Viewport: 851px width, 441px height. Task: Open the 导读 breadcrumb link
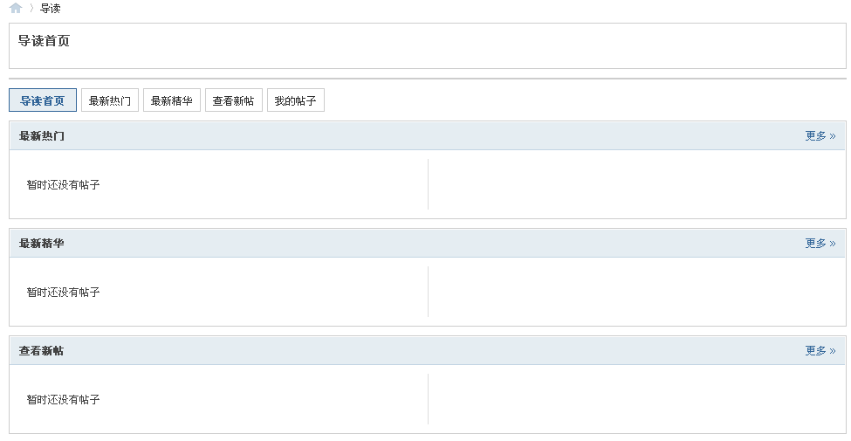(51, 8)
